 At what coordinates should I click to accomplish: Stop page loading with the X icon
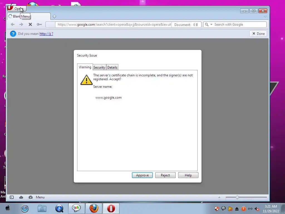point(30,25)
